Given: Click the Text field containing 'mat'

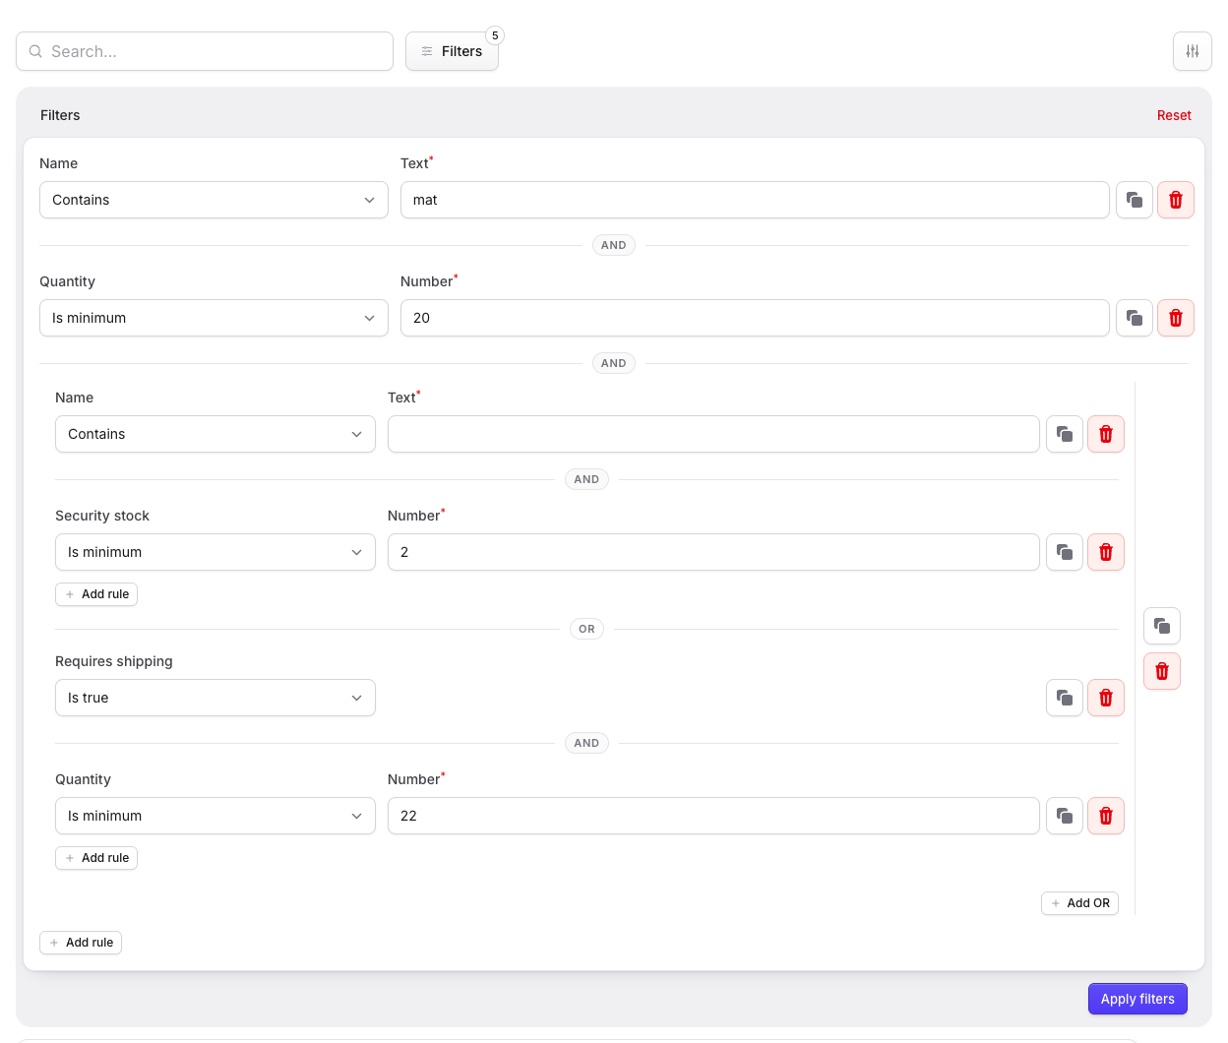Looking at the screenshot, I should (755, 200).
